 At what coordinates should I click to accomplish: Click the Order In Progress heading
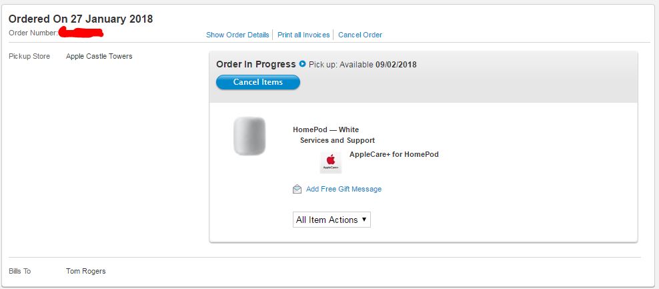click(256, 64)
